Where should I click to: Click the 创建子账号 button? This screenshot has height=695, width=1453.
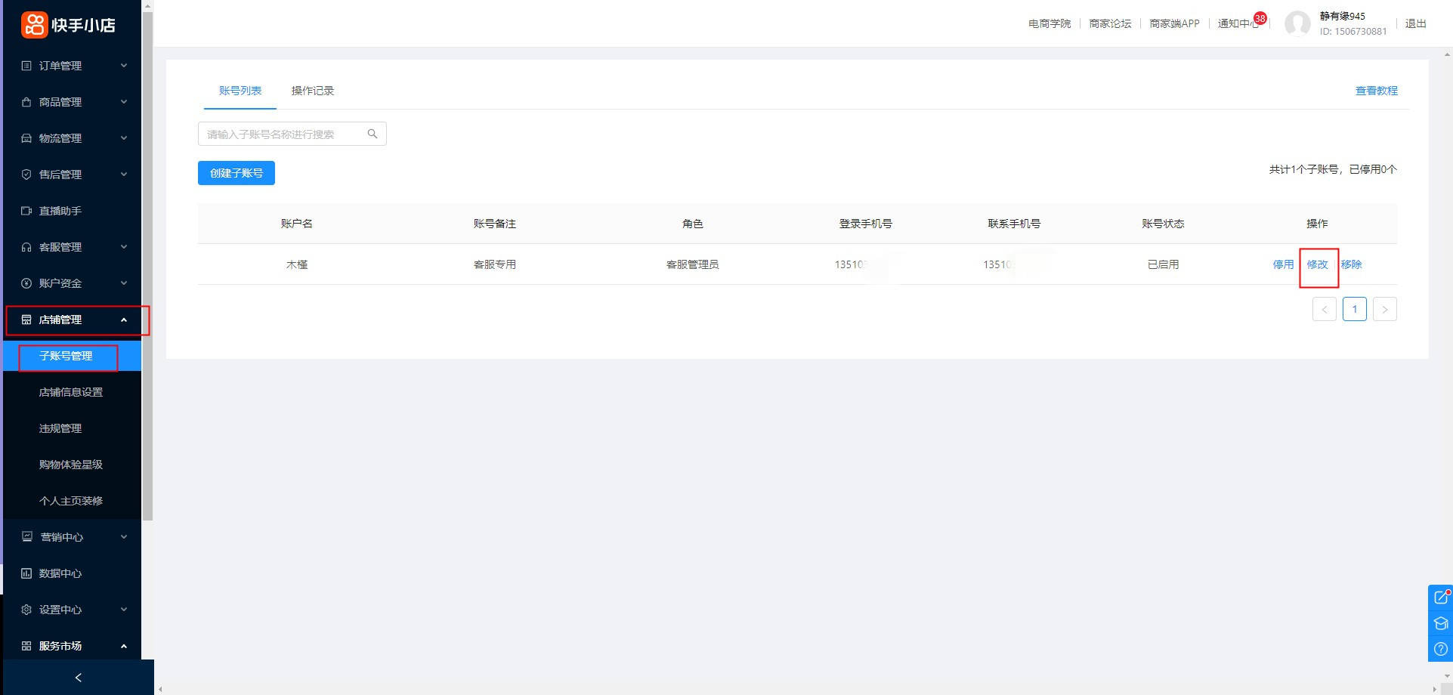[236, 172]
